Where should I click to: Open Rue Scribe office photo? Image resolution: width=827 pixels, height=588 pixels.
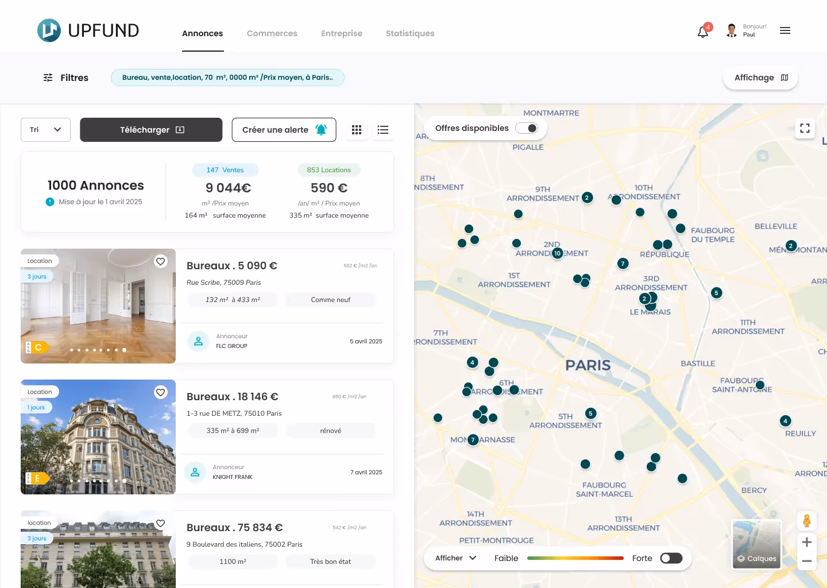tap(98, 306)
